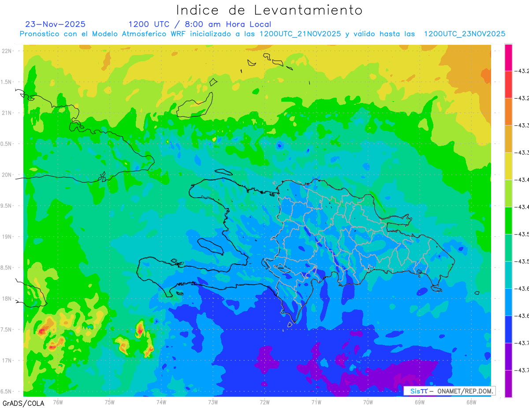529x408 pixels.
Task: Click the '73W' longitude label
Action: tap(213, 402)
